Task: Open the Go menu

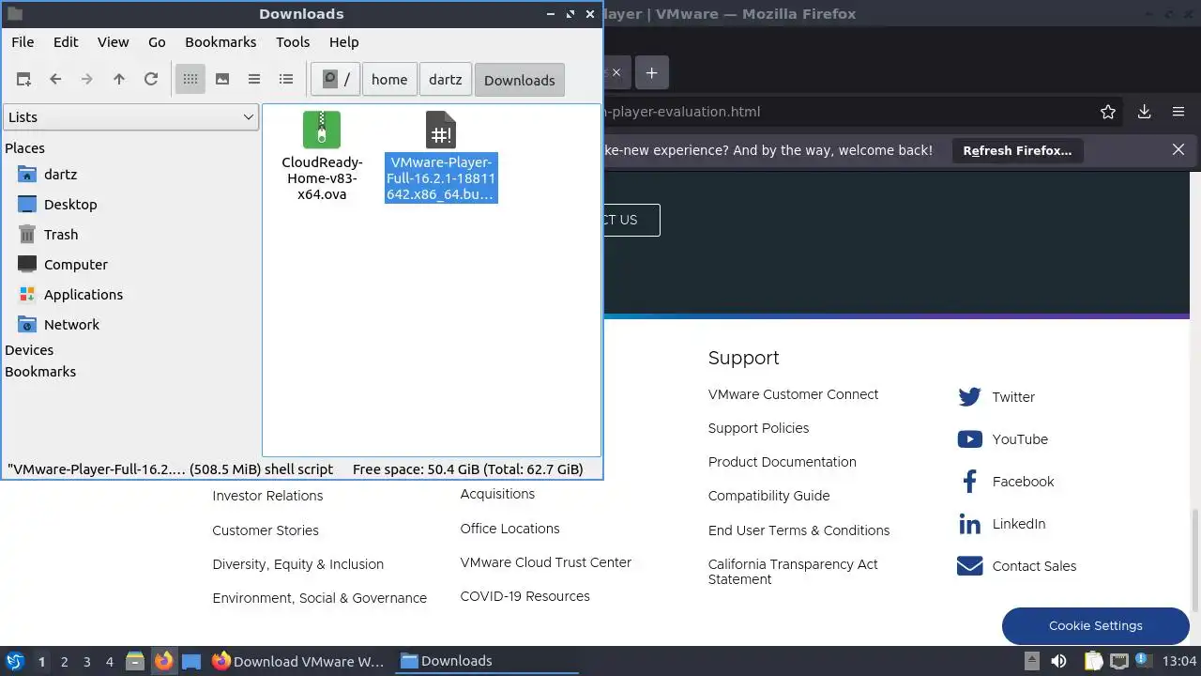Action: coord(157,42)
